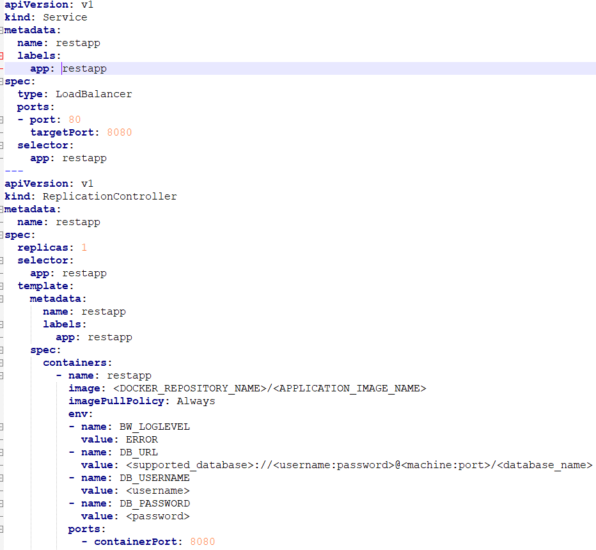Click '<APPLICATION_IMAGE_NAME>' placeholder in the image line
Image resolution: width=596 pixels, height=550 pixels.
350,388
